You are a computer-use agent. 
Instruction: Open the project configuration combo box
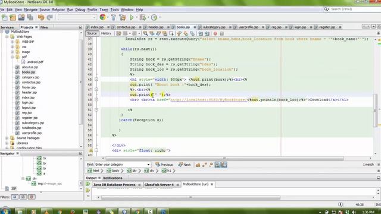77,17
